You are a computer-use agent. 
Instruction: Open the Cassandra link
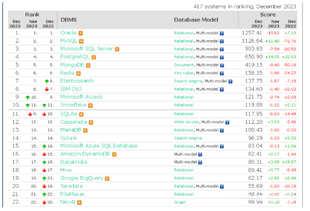[73, 122]
